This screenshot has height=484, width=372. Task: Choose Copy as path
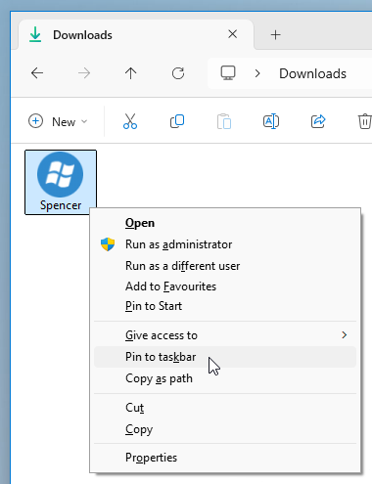pyautogui.click(x=225, y=378)
